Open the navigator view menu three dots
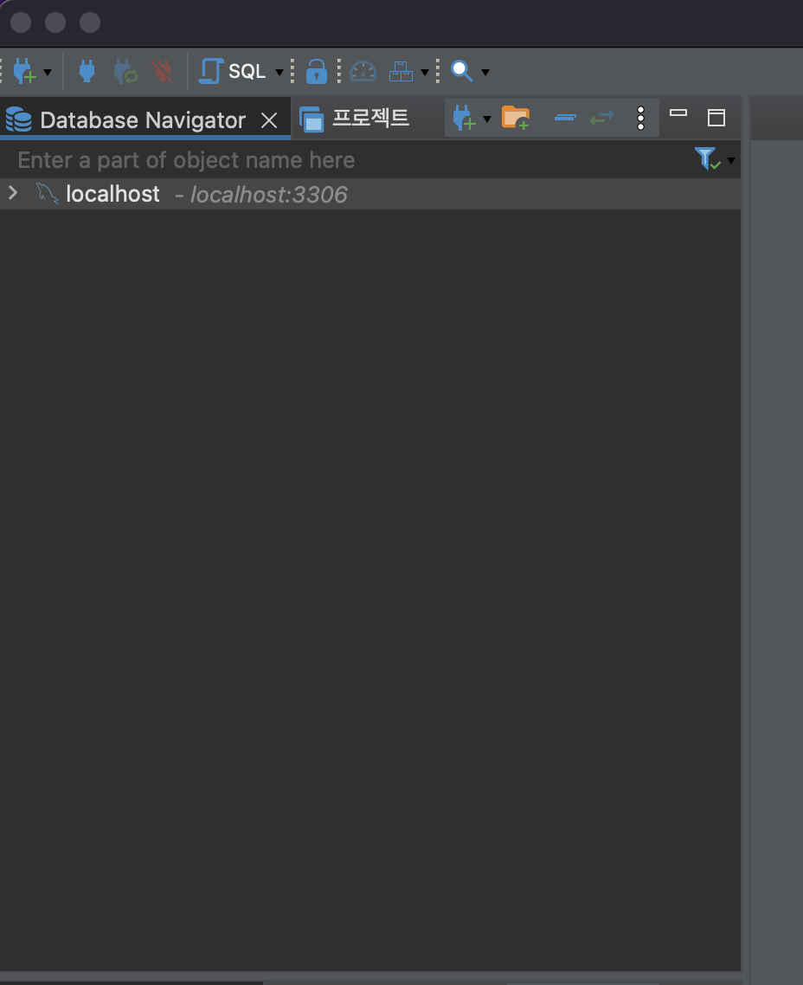803x985 pixels. click(x=640, y=118)
